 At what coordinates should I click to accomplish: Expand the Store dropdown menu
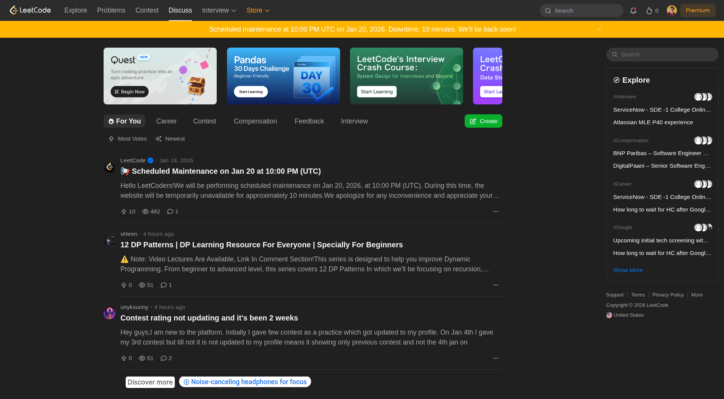coord(258,10)
